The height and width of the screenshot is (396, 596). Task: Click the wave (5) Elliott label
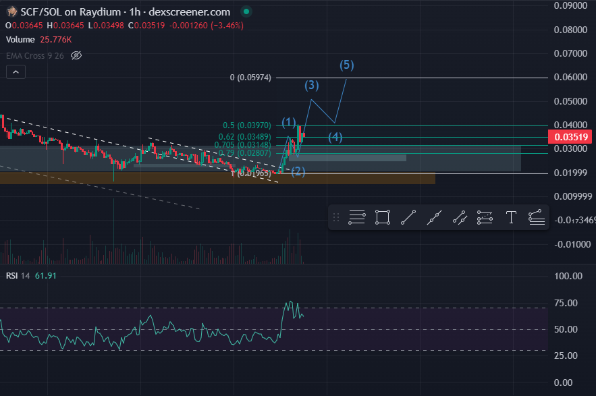[347, 65]
